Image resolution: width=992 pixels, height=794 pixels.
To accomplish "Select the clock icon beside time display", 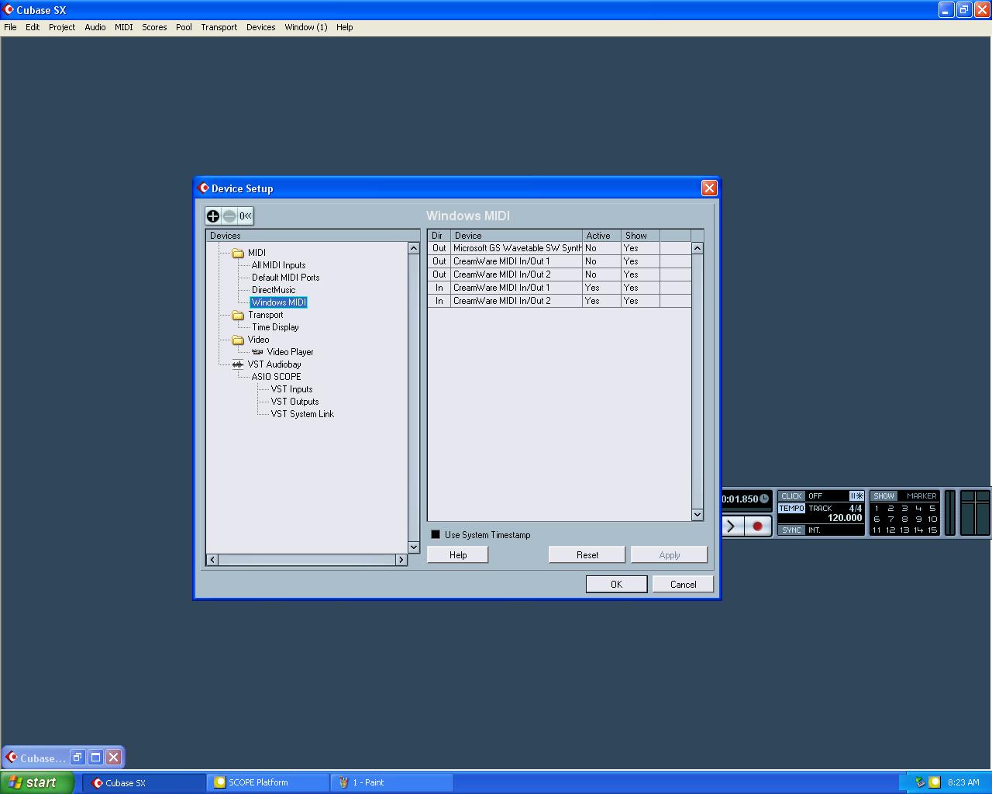I will click(764, 499).
